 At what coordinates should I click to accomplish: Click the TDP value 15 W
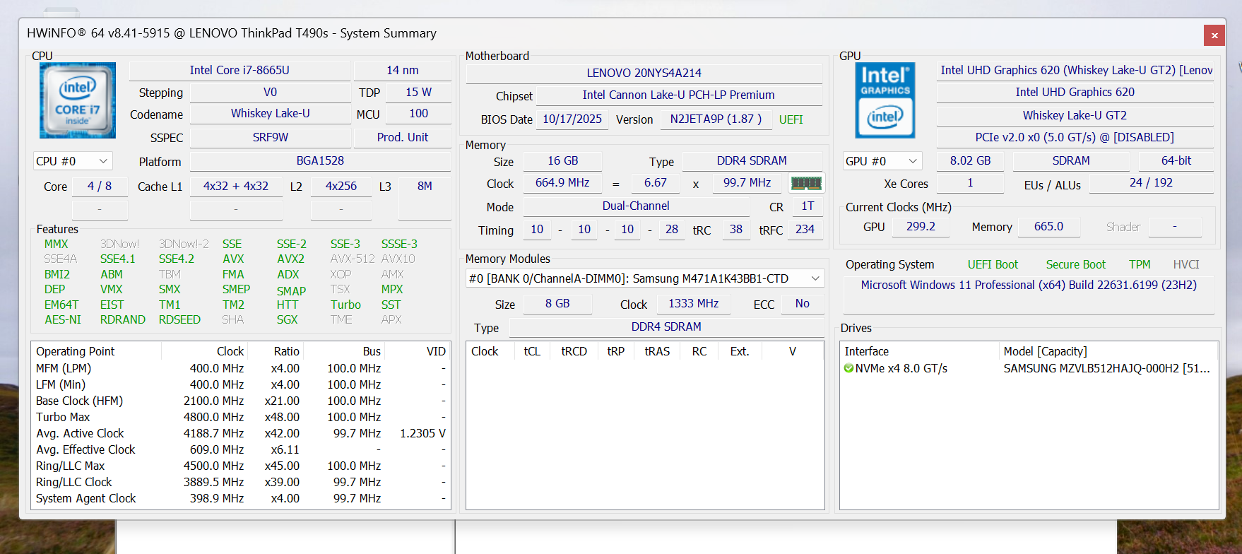pyautogui.click(x=419, y=92)
